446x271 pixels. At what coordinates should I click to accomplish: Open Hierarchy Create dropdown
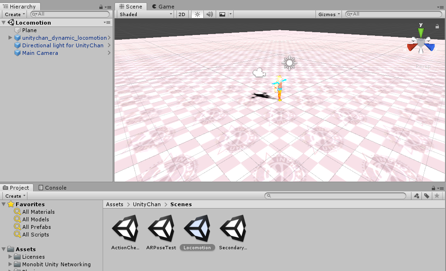(15, 14)
